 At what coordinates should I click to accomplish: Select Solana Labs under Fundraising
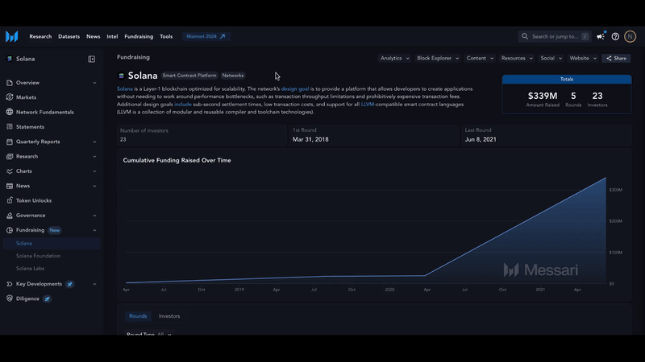coord(30,269)
